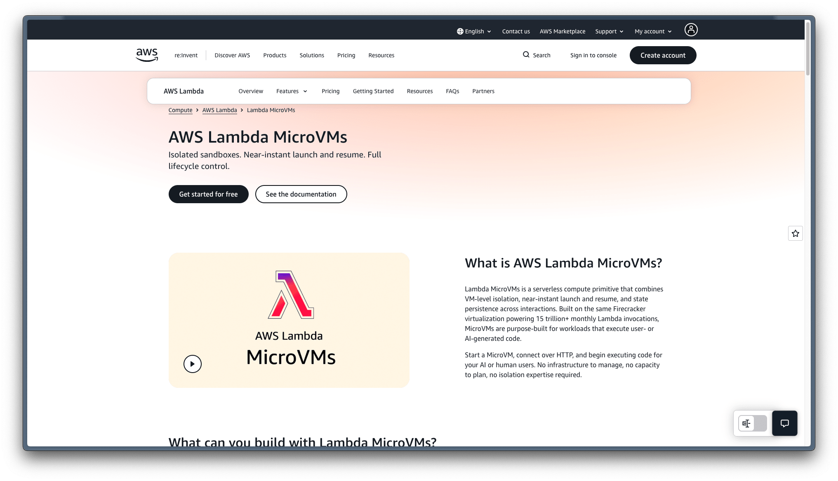
Task: Click the 'AWS Lambda MicroVMs' page title
Action: click(x=258, y=137)
